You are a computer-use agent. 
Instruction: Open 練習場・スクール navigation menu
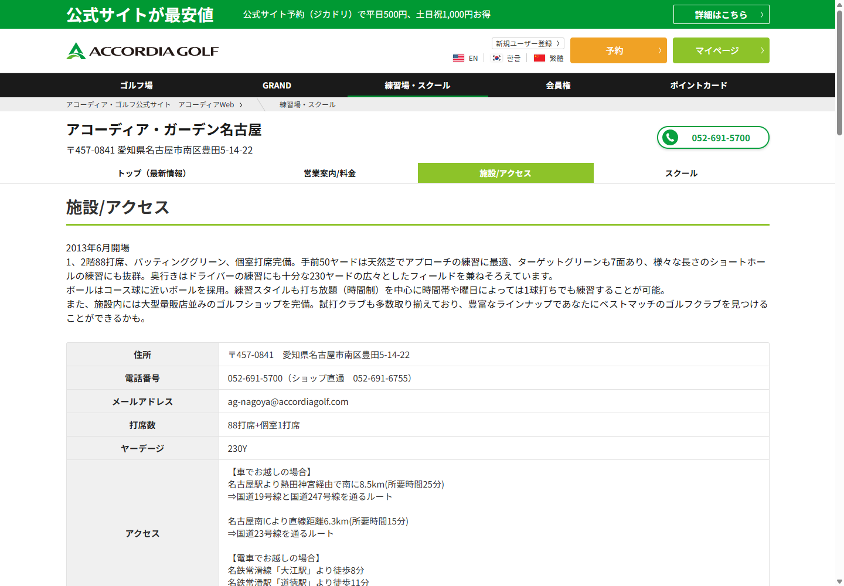[x=417, y=86]
